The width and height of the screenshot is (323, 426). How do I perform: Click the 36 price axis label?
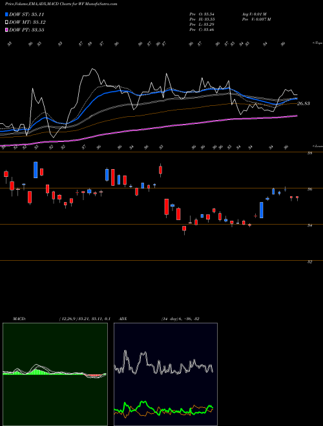(309, 189)
